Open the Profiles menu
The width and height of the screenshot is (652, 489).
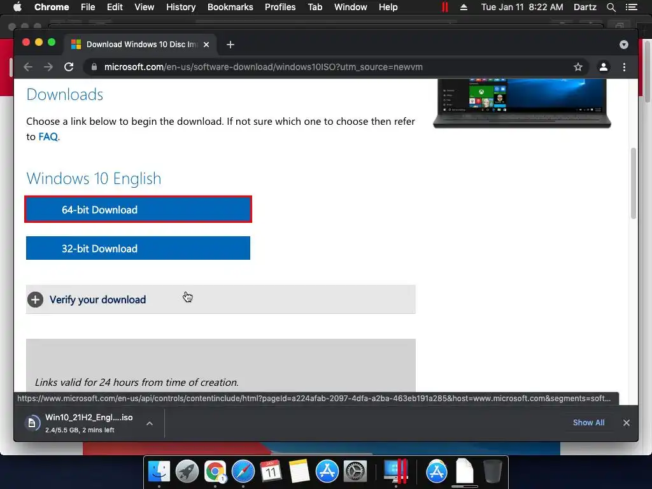280,7
